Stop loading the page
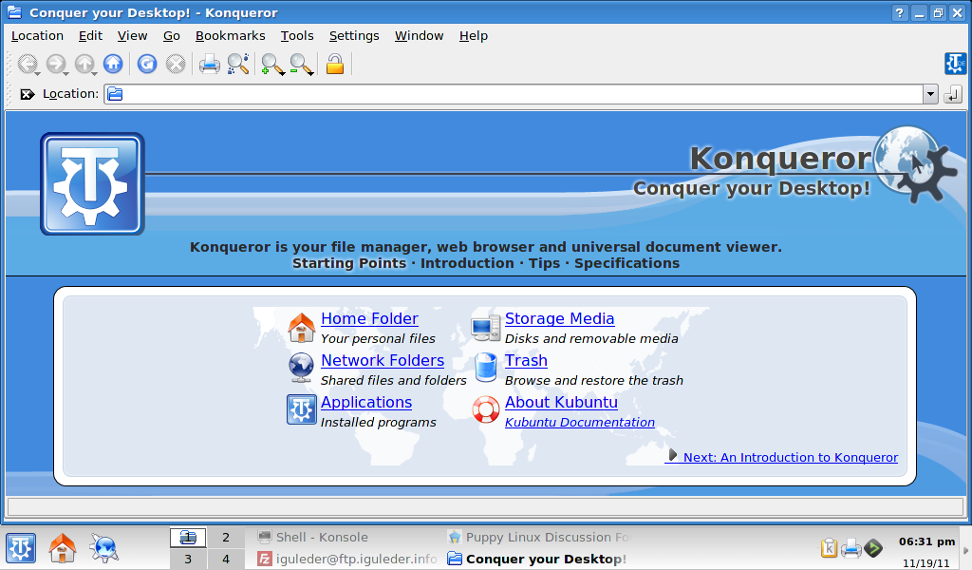Screen dimensions: 972x570 point(176,64)
